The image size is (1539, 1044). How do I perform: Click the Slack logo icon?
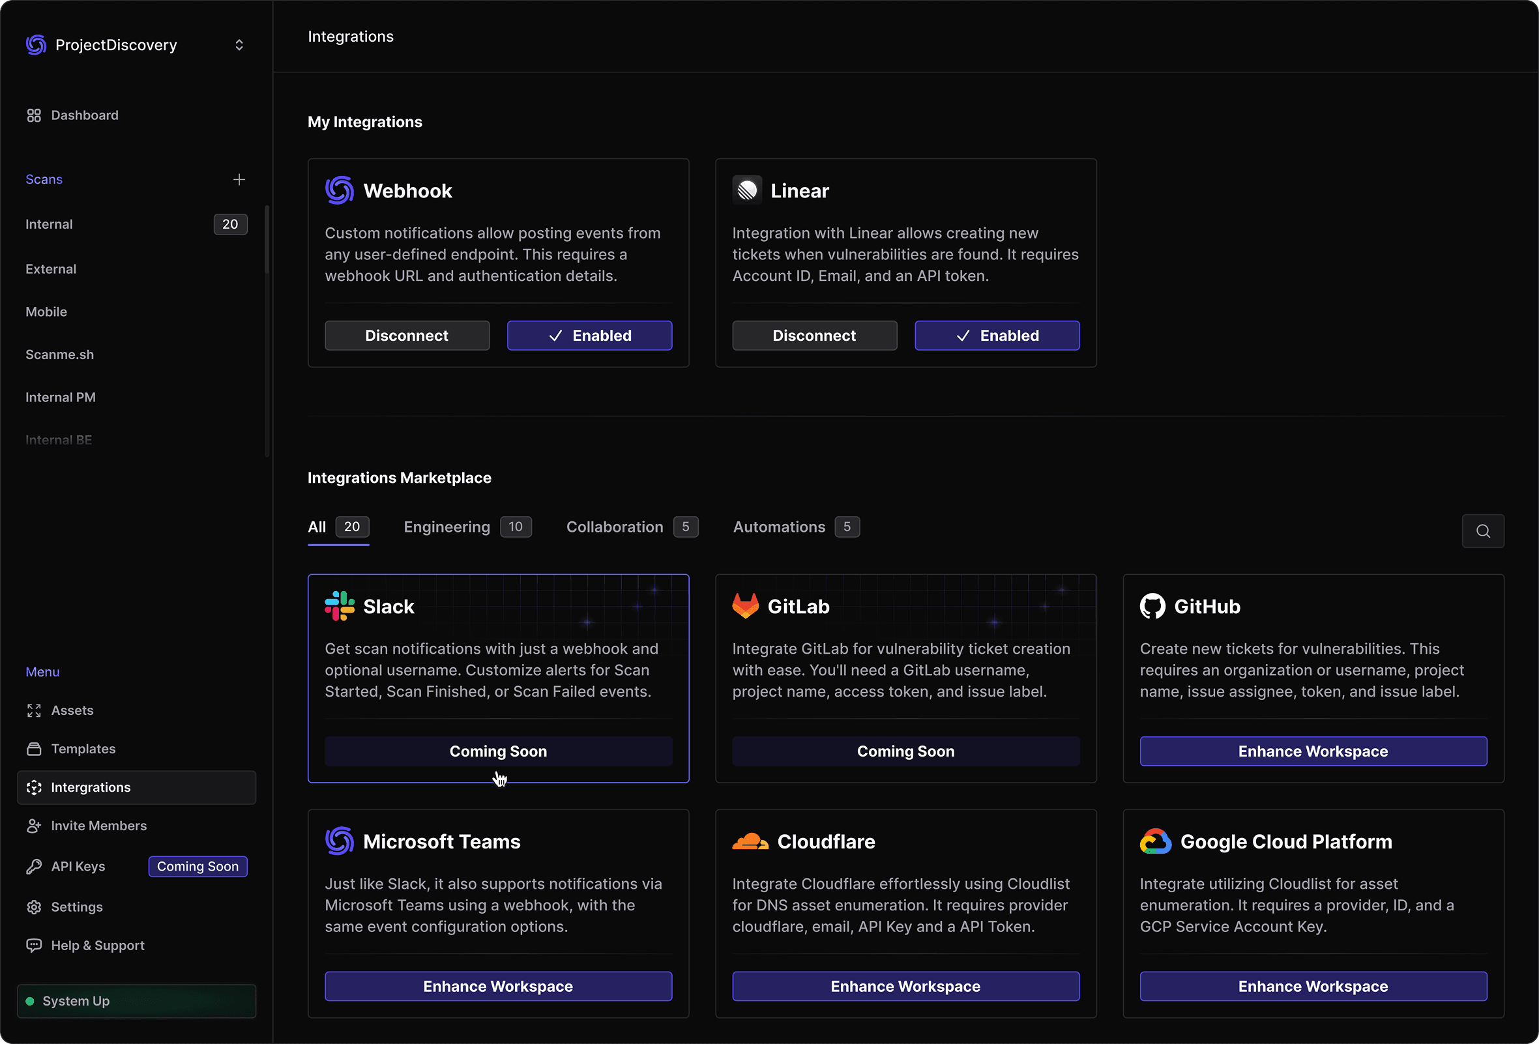point(340,607)
